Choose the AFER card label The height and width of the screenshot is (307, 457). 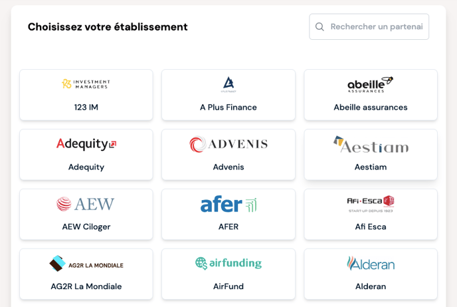pos(228,227)
